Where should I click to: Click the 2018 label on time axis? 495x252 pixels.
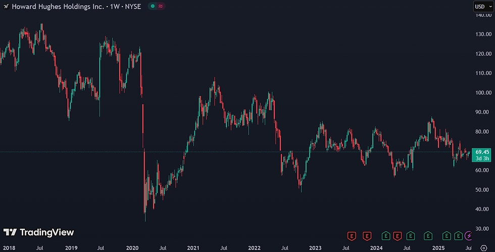click(x=9, y=248)
